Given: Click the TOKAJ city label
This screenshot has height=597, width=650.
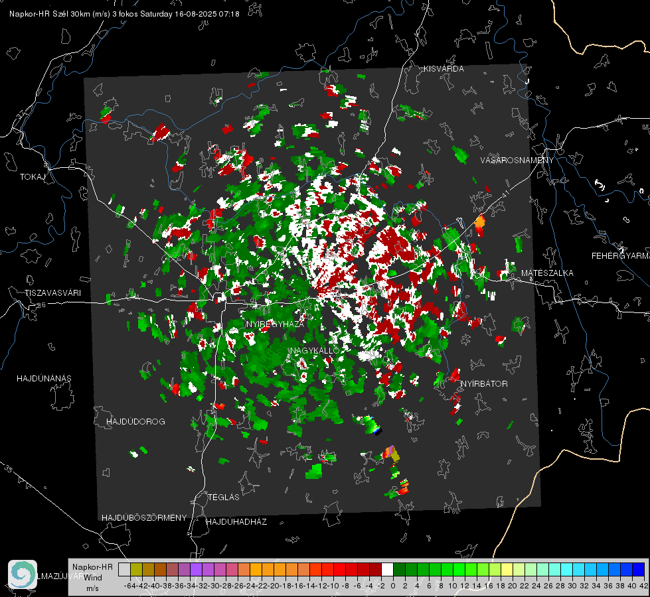Looking at the screenshot, I should point(33,177).
